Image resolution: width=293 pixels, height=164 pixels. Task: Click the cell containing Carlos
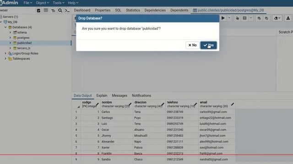(116, 112)
